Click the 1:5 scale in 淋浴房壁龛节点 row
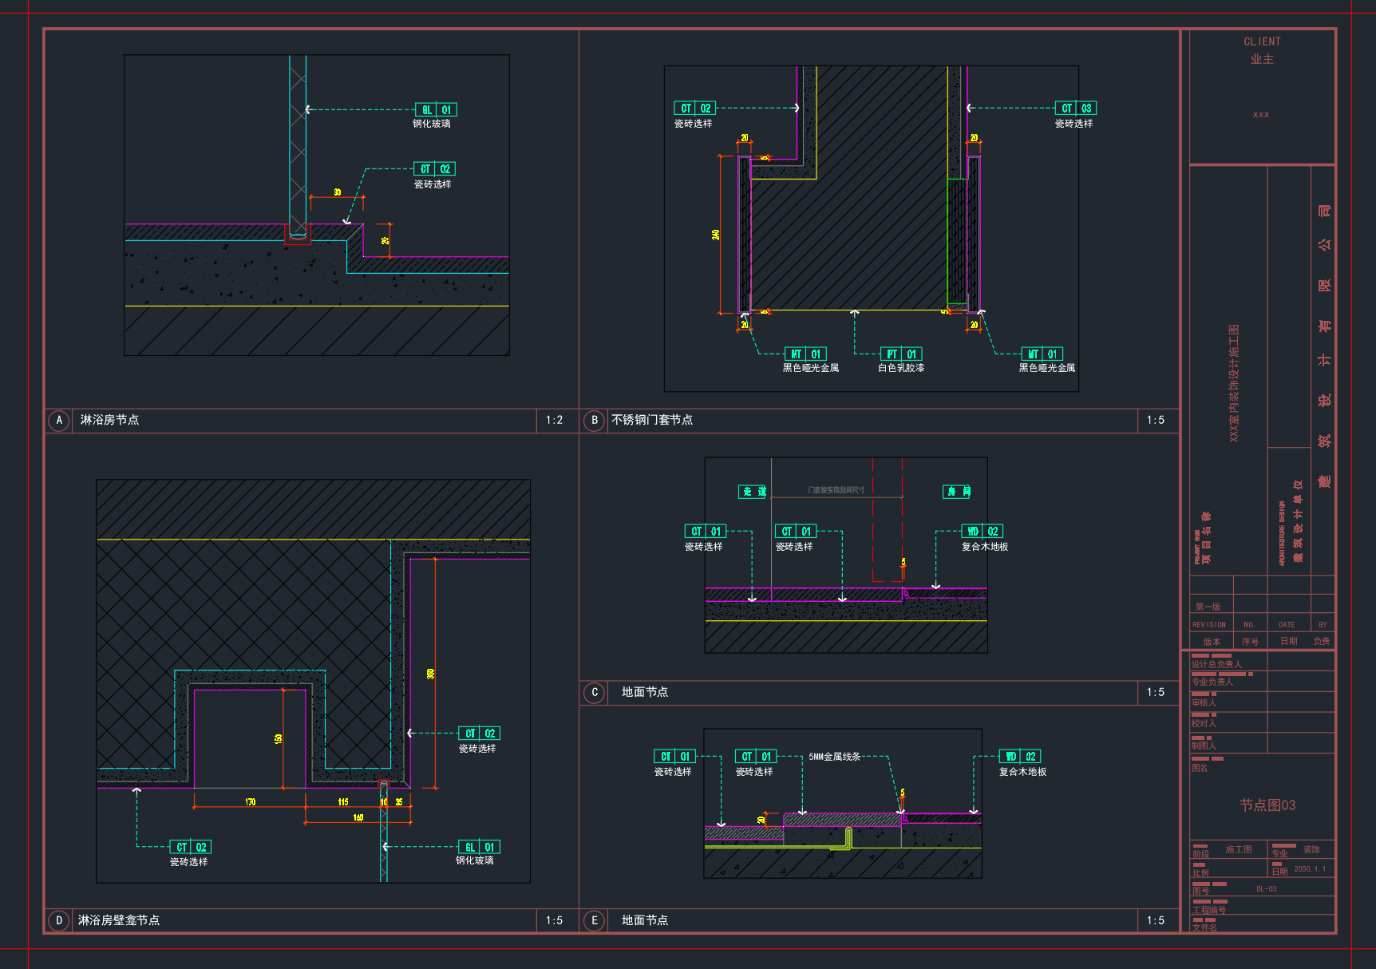 [554, 920]
